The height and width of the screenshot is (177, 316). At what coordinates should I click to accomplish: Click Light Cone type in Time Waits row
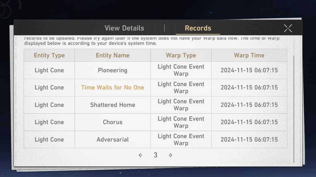point(49,87)
